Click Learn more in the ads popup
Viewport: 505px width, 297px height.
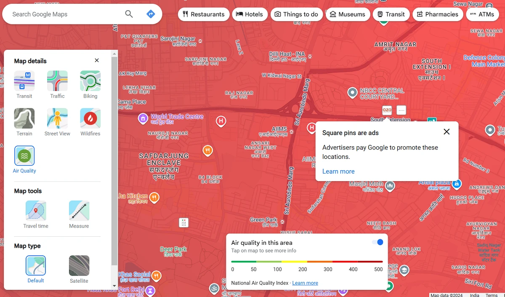click(x=338, y=171)
